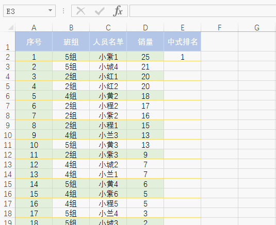The image size is (276, 225).
Task: Select the name cell 小程2
Action: 108,105
